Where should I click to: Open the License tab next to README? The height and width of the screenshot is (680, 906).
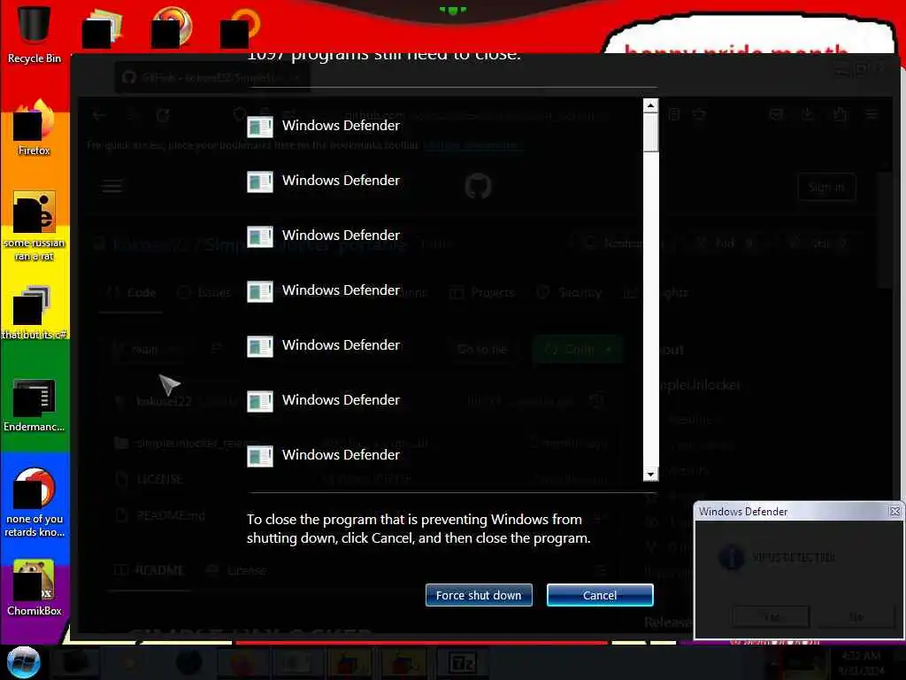coord(237,570)
